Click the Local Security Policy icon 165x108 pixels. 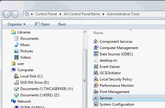96,79
